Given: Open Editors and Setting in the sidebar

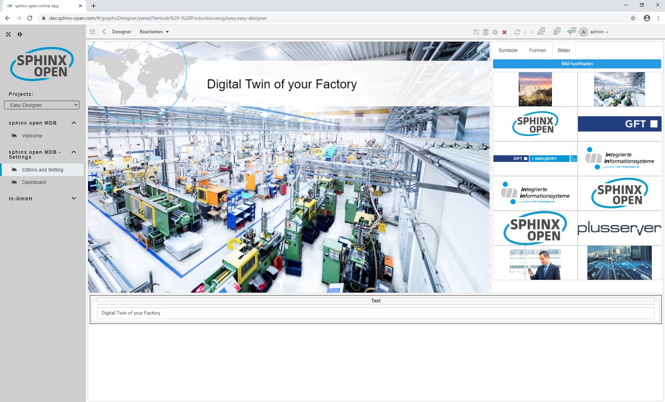Looking at the screenshot, I should coord(42,170).
